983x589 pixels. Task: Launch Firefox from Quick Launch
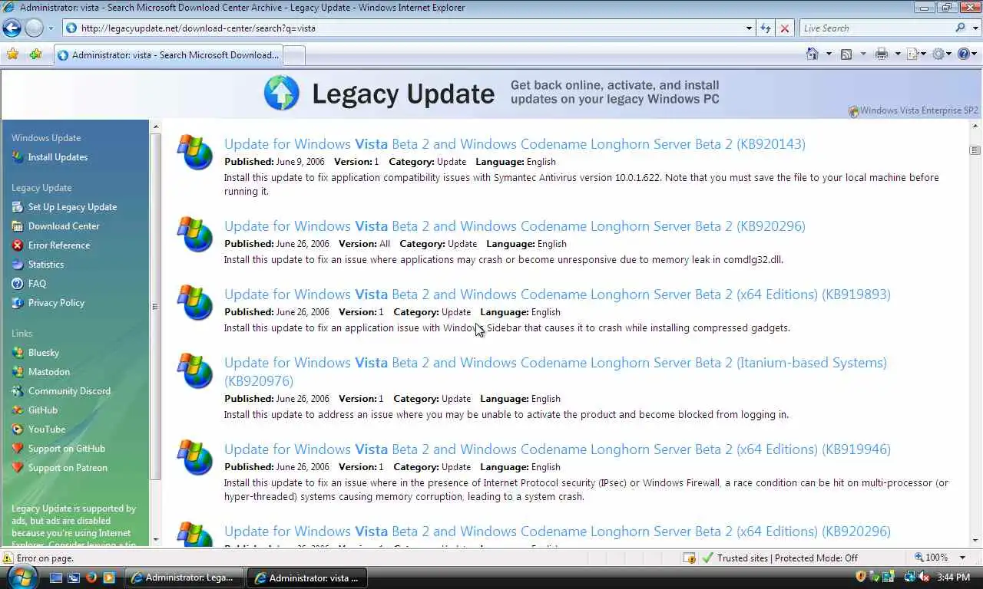[x=91, y=577]
